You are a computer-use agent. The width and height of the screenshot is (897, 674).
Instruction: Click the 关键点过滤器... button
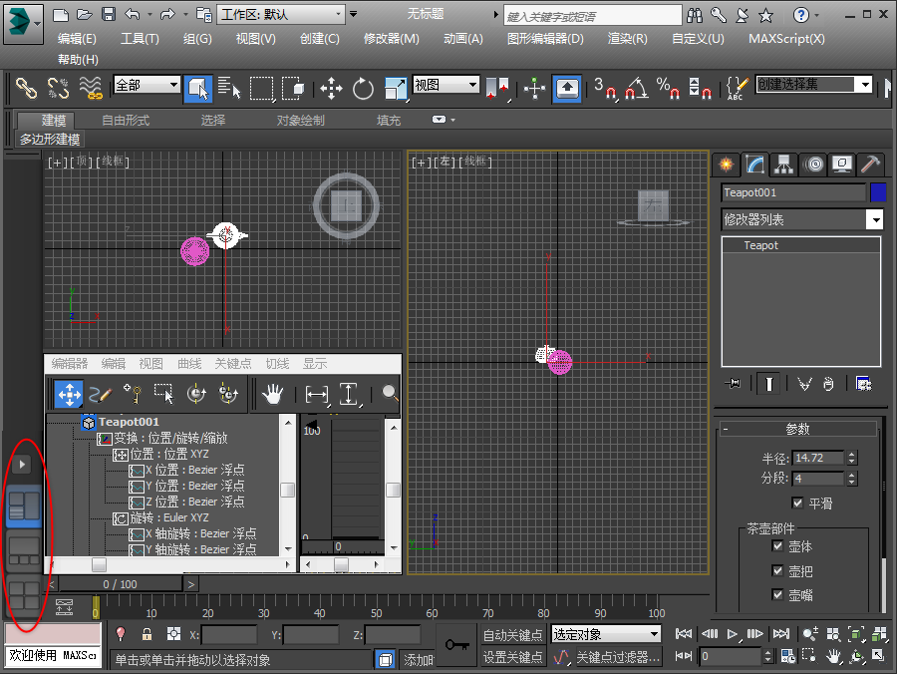(618, 657)
